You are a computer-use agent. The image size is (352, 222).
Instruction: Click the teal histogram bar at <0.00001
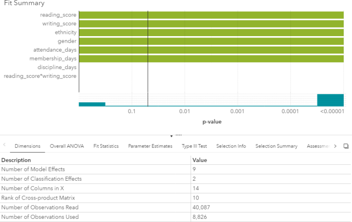click(x=330, y=100)
